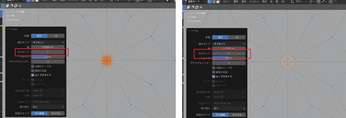Select カスタム profile type, left panel
This screenshot has width=346, height=118.
[x=56, y=113]
